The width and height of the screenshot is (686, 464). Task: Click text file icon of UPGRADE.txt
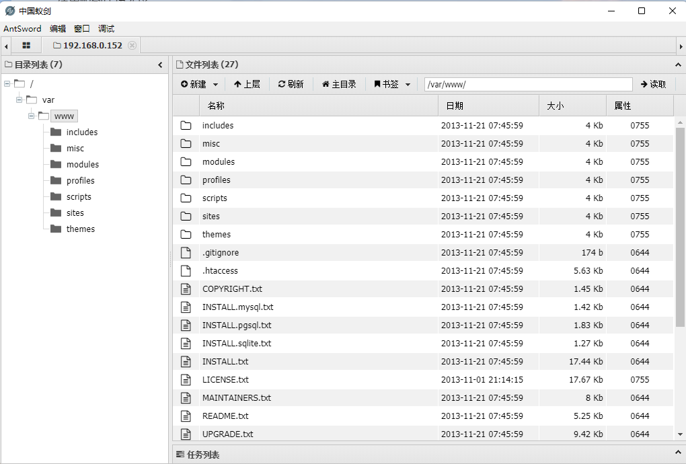pos(186,434)
